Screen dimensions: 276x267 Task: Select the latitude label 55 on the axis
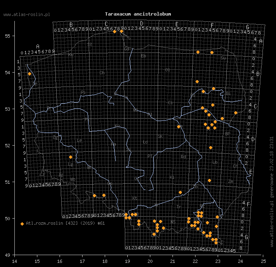coord(7,36)
